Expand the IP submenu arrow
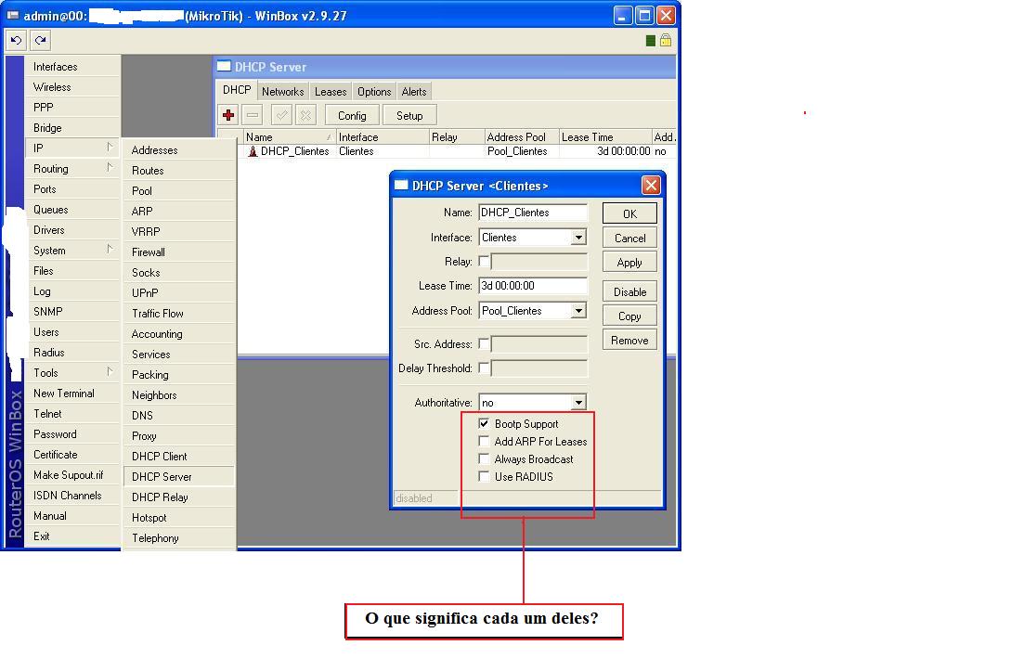This screenshot has width=1012, height=671. tap(110, 148)
